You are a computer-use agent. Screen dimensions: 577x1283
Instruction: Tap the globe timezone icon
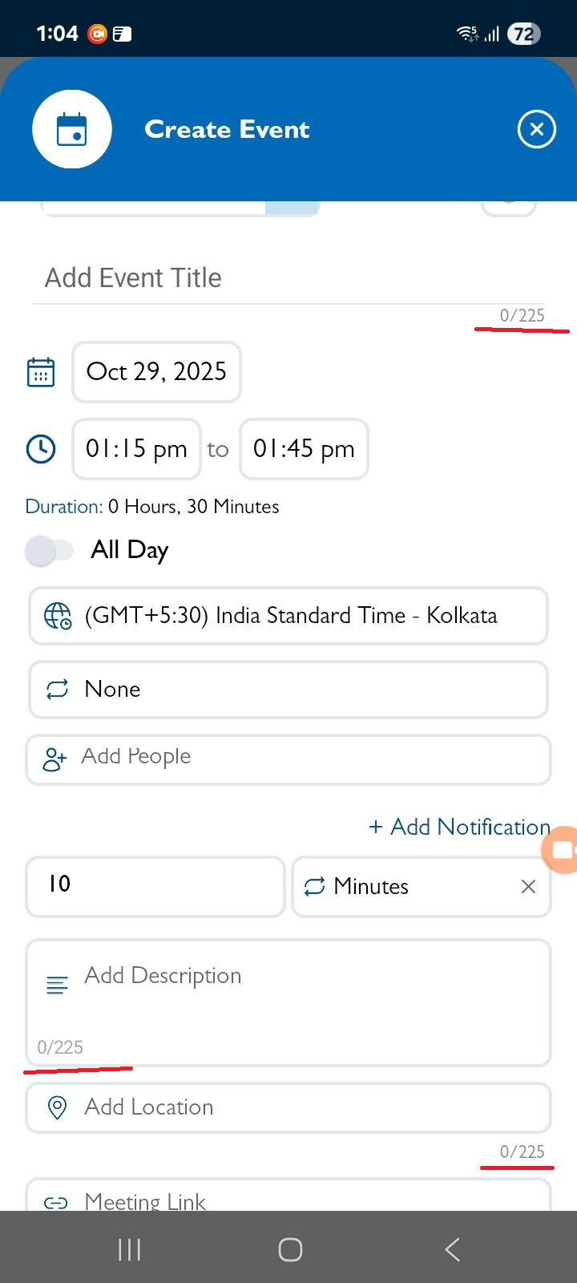(58, 616)
